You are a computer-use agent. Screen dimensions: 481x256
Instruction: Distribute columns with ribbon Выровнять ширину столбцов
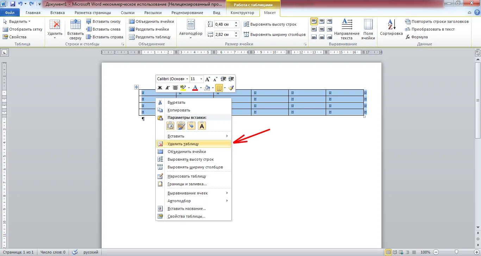pos(275,34)
